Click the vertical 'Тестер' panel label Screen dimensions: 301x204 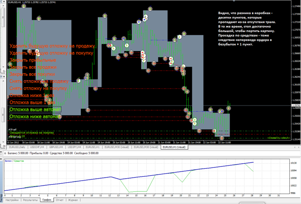pyautogui.click(x=1, y=198)
